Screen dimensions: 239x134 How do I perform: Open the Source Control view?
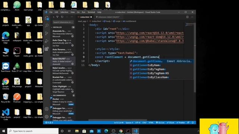tap(47, 33)
